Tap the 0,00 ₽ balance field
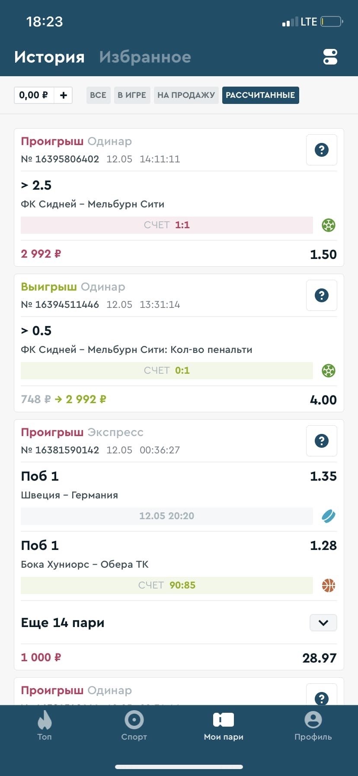358x776 pixels. point(34,95)
